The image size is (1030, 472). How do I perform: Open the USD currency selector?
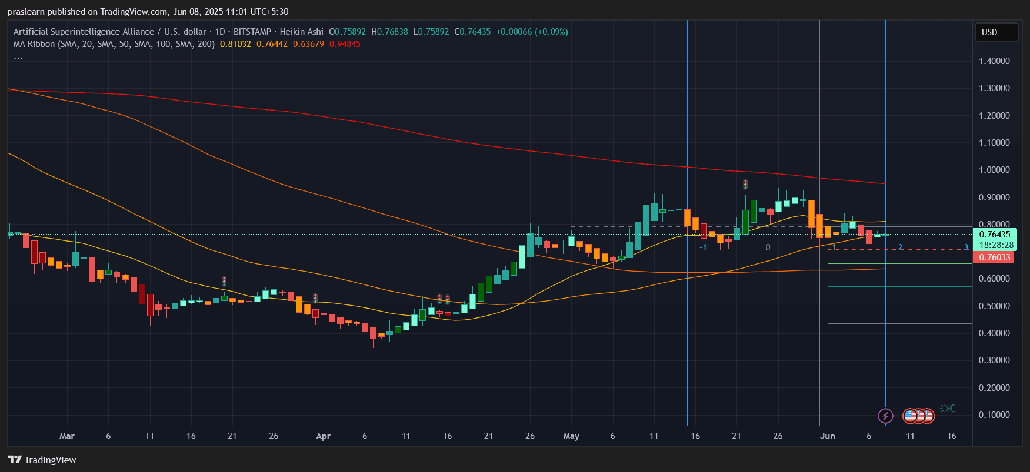click(x=996, y=32)
